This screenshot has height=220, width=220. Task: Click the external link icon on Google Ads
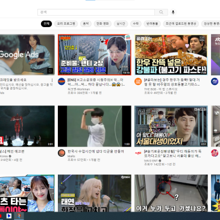coord(50,71)
